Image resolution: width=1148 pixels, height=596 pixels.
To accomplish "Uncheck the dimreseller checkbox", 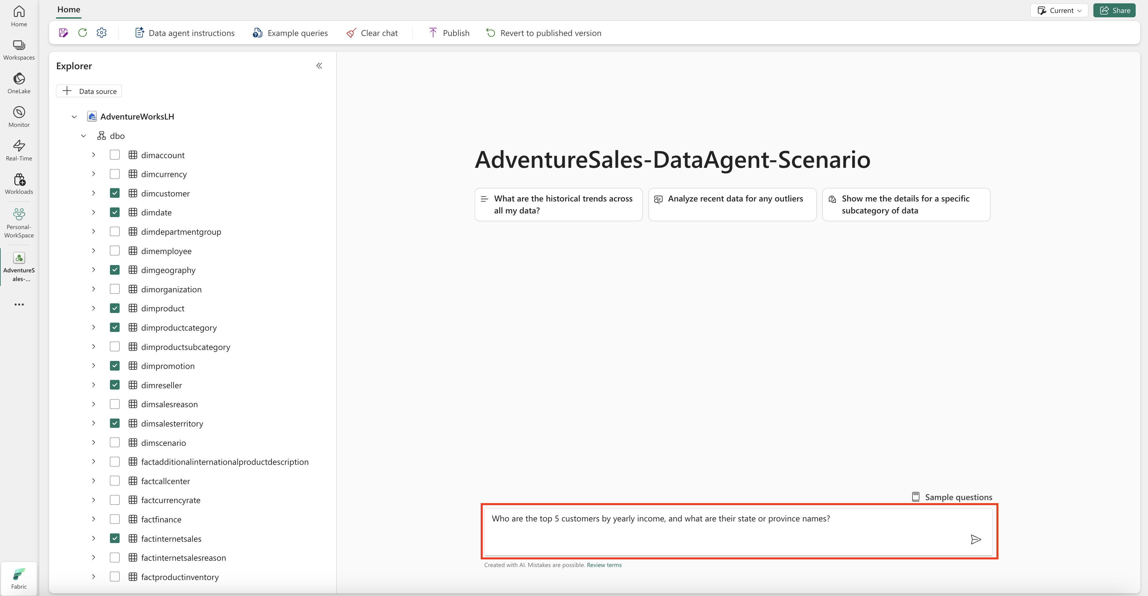I will click(x=115, y=385).
